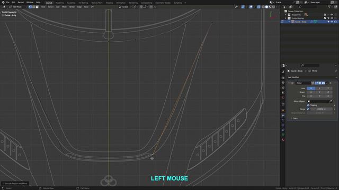This screenshot has height=190, width=339.
Task: Open the Edge menu
Action: pos(79,7)
